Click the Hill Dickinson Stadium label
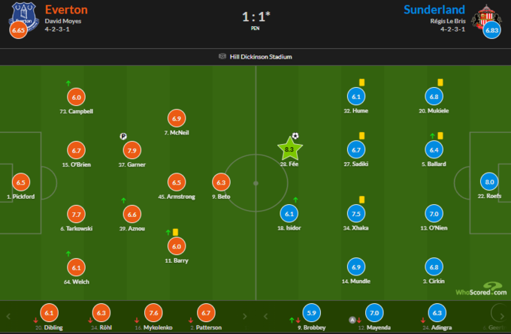This screenshot has height=334, width=511. (x=261, y=56)
